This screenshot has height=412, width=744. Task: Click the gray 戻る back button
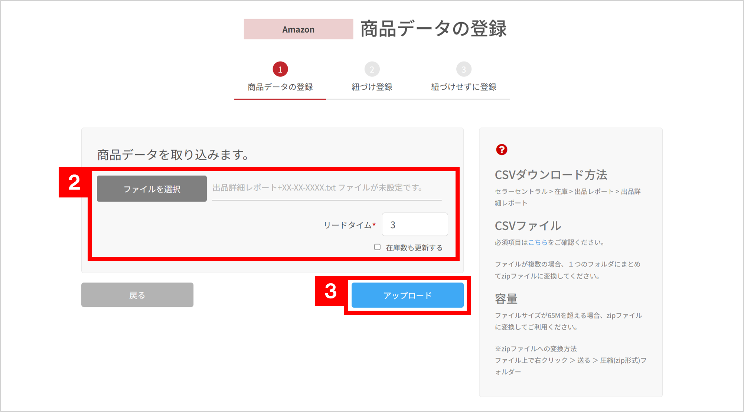(x=137, y=295)
